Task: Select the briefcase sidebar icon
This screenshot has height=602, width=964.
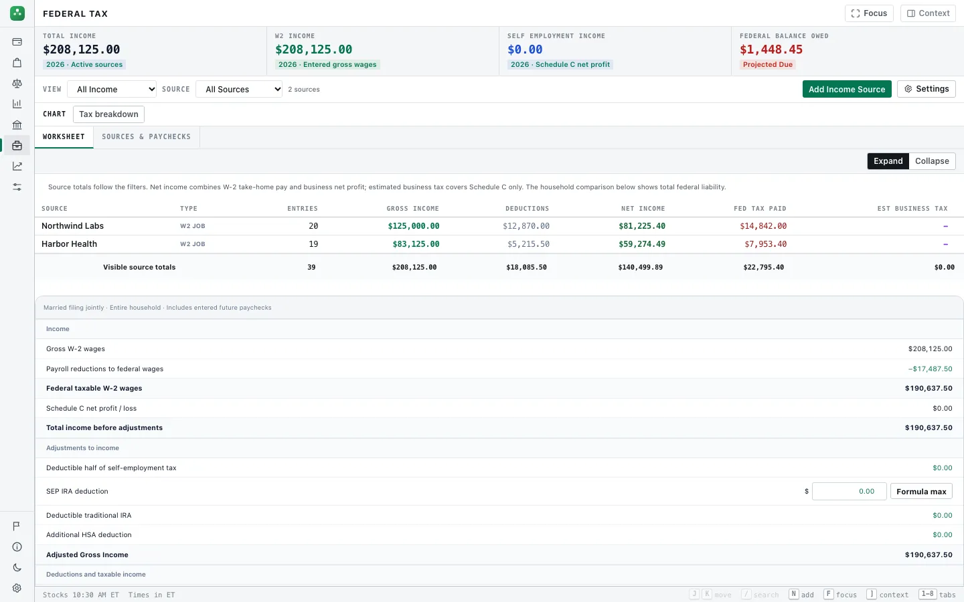Action: tap(17, 145)
